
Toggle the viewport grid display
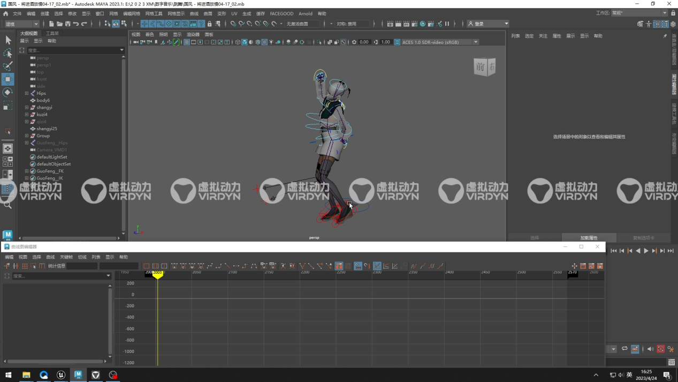pyautogui.click(x=186, y=42)
